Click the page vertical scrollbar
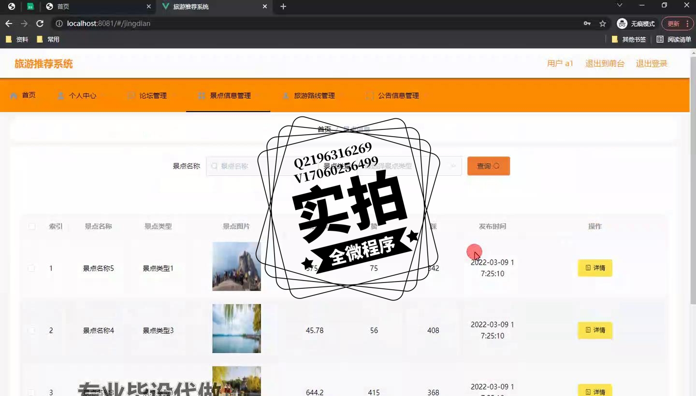Image resolution: width=696 pixels, height=396 pixels. click(693, 181)
